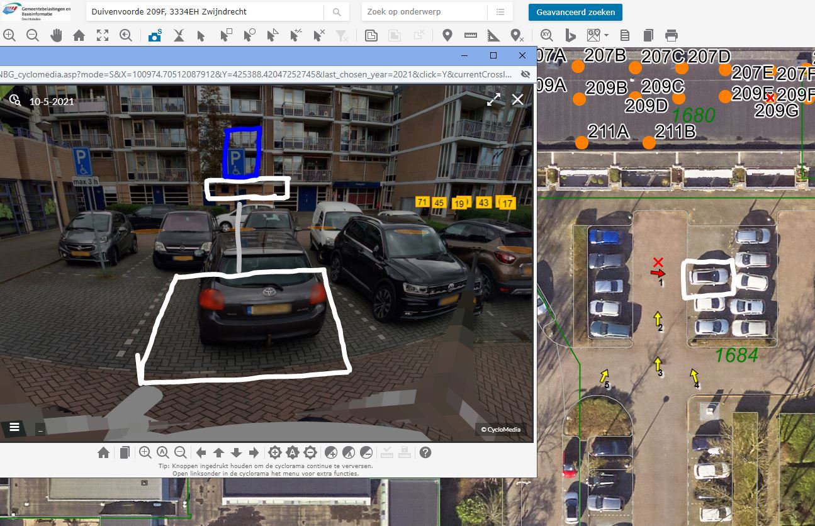Viewport: 815px width, 526px height.
Task: Click the address search input field
Action: coord(205,12)
